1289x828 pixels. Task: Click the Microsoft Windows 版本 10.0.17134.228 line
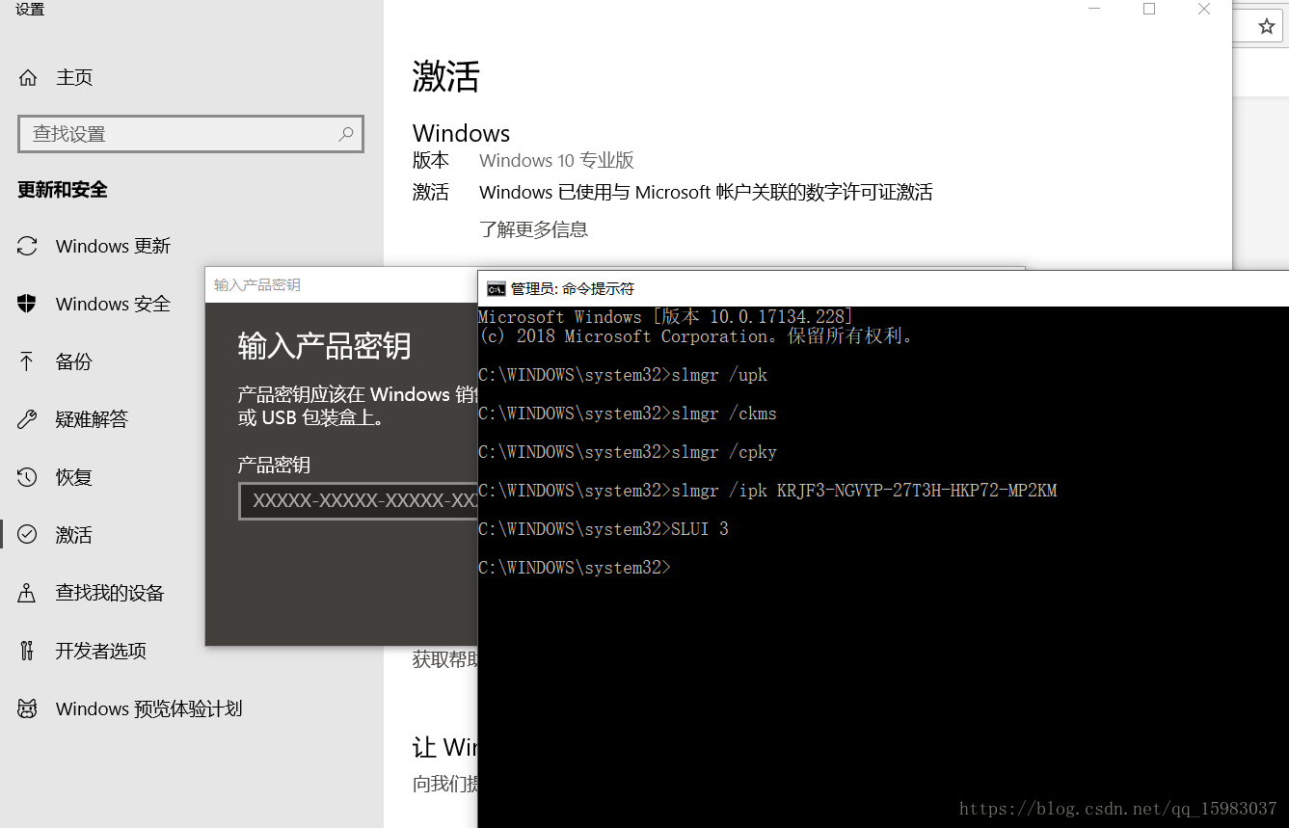[666, 317]
